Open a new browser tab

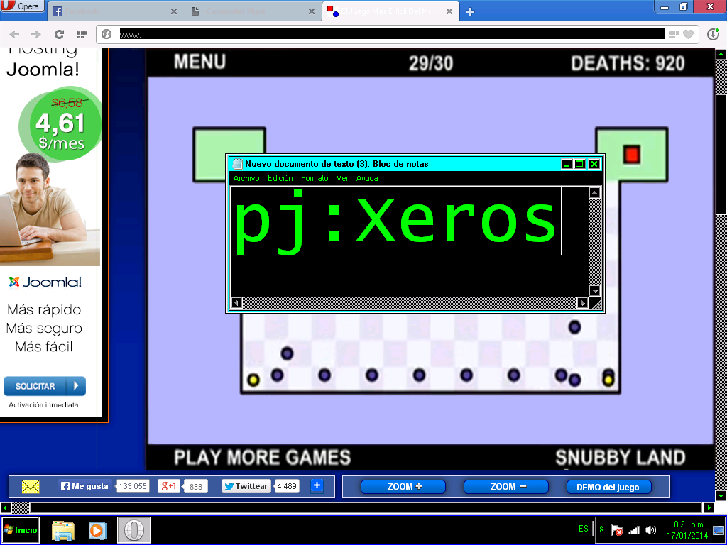[470, 11]
